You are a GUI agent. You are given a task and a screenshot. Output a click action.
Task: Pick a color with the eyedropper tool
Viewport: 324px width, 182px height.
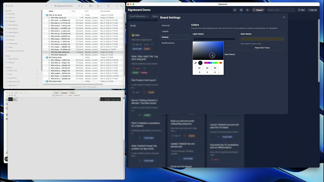pyautogui.click(x=195, y=63)
